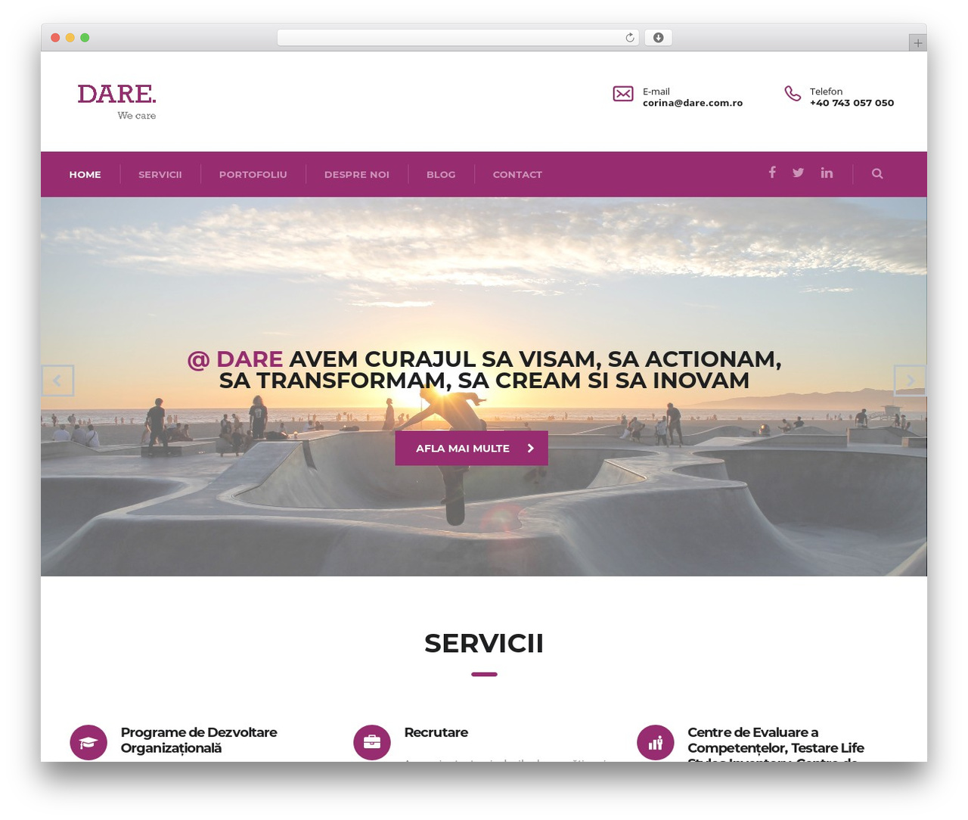Open the Recrutare service heading
This screenshot has width=968, height=820.
point(436,732)
